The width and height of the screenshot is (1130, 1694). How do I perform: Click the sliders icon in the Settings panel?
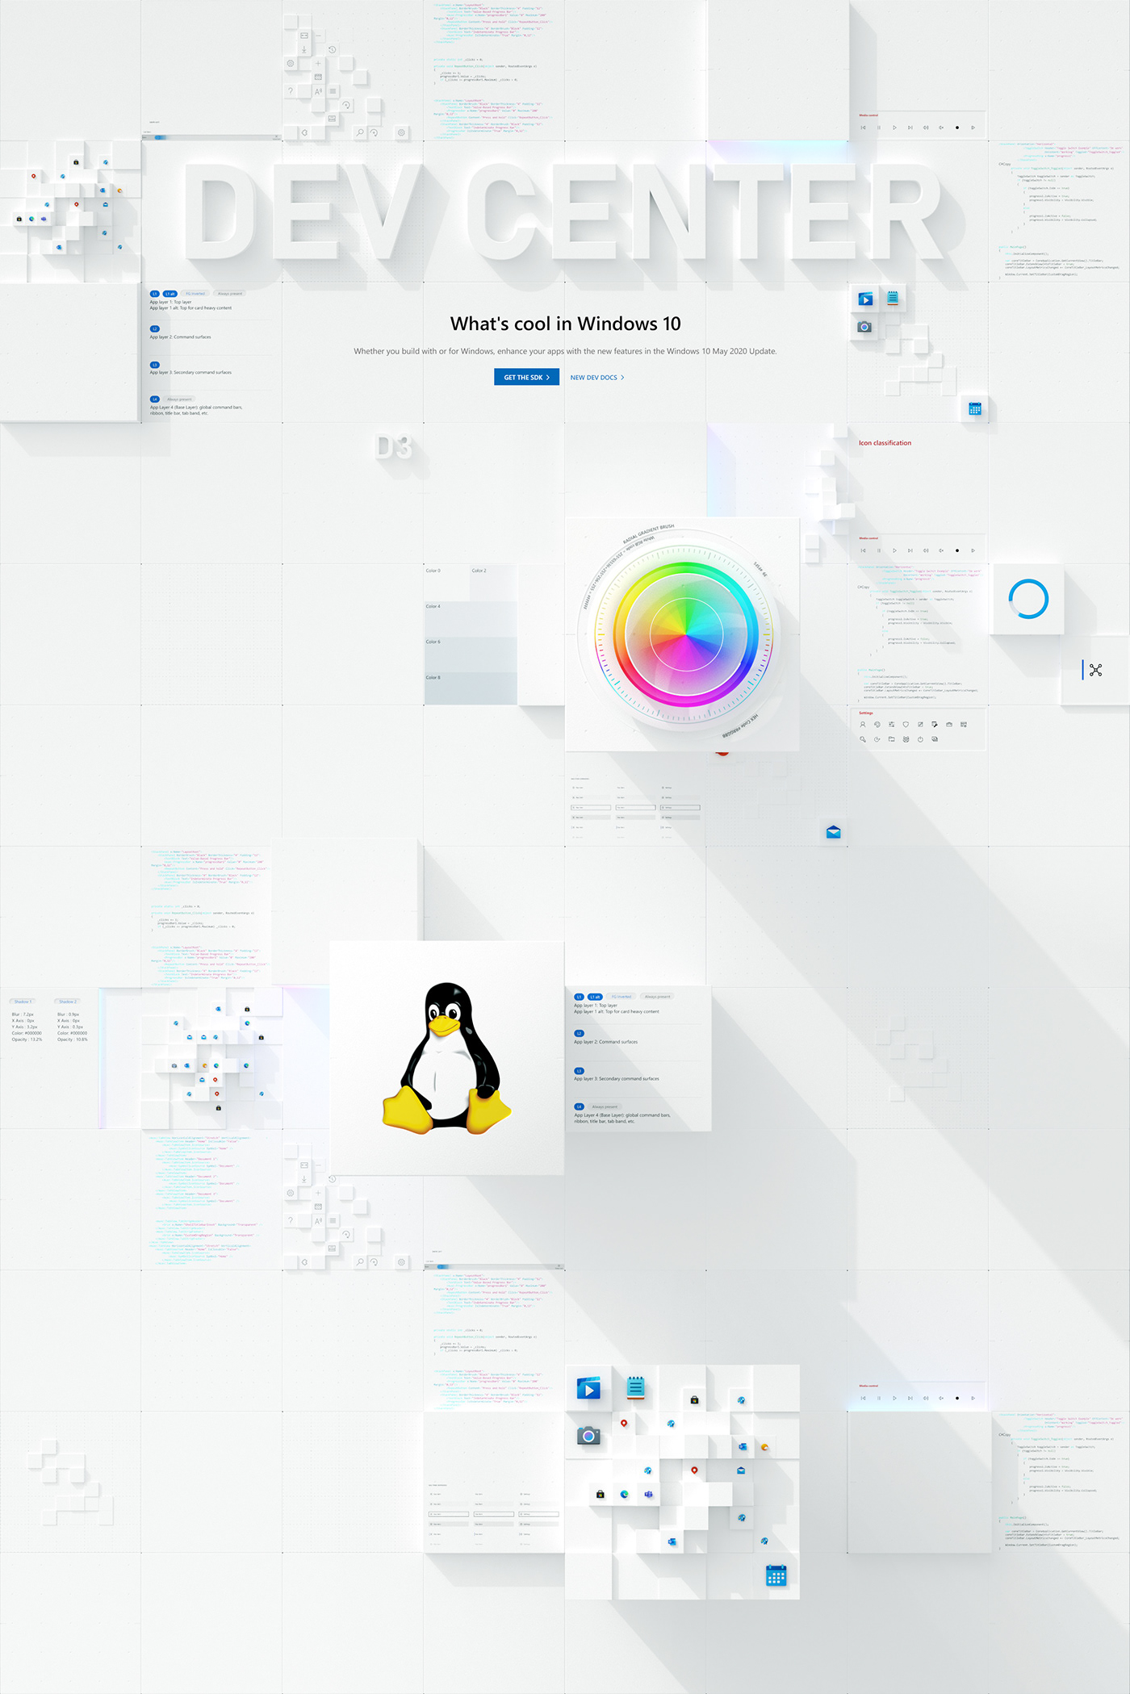892,725
